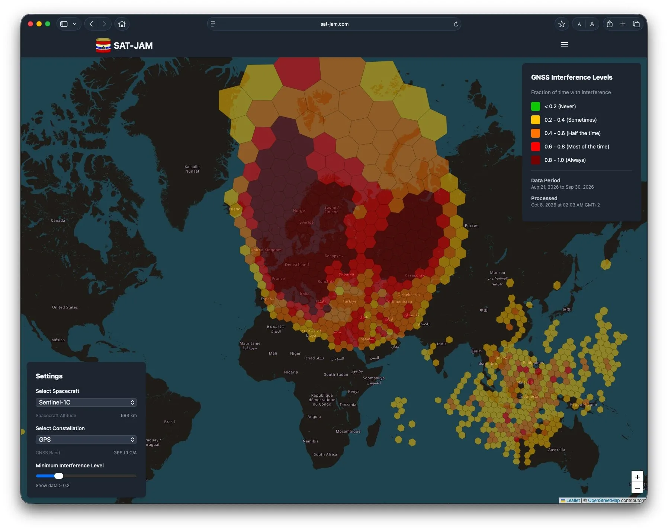Click the red Most of the time swatch

(x=536, y=147)
